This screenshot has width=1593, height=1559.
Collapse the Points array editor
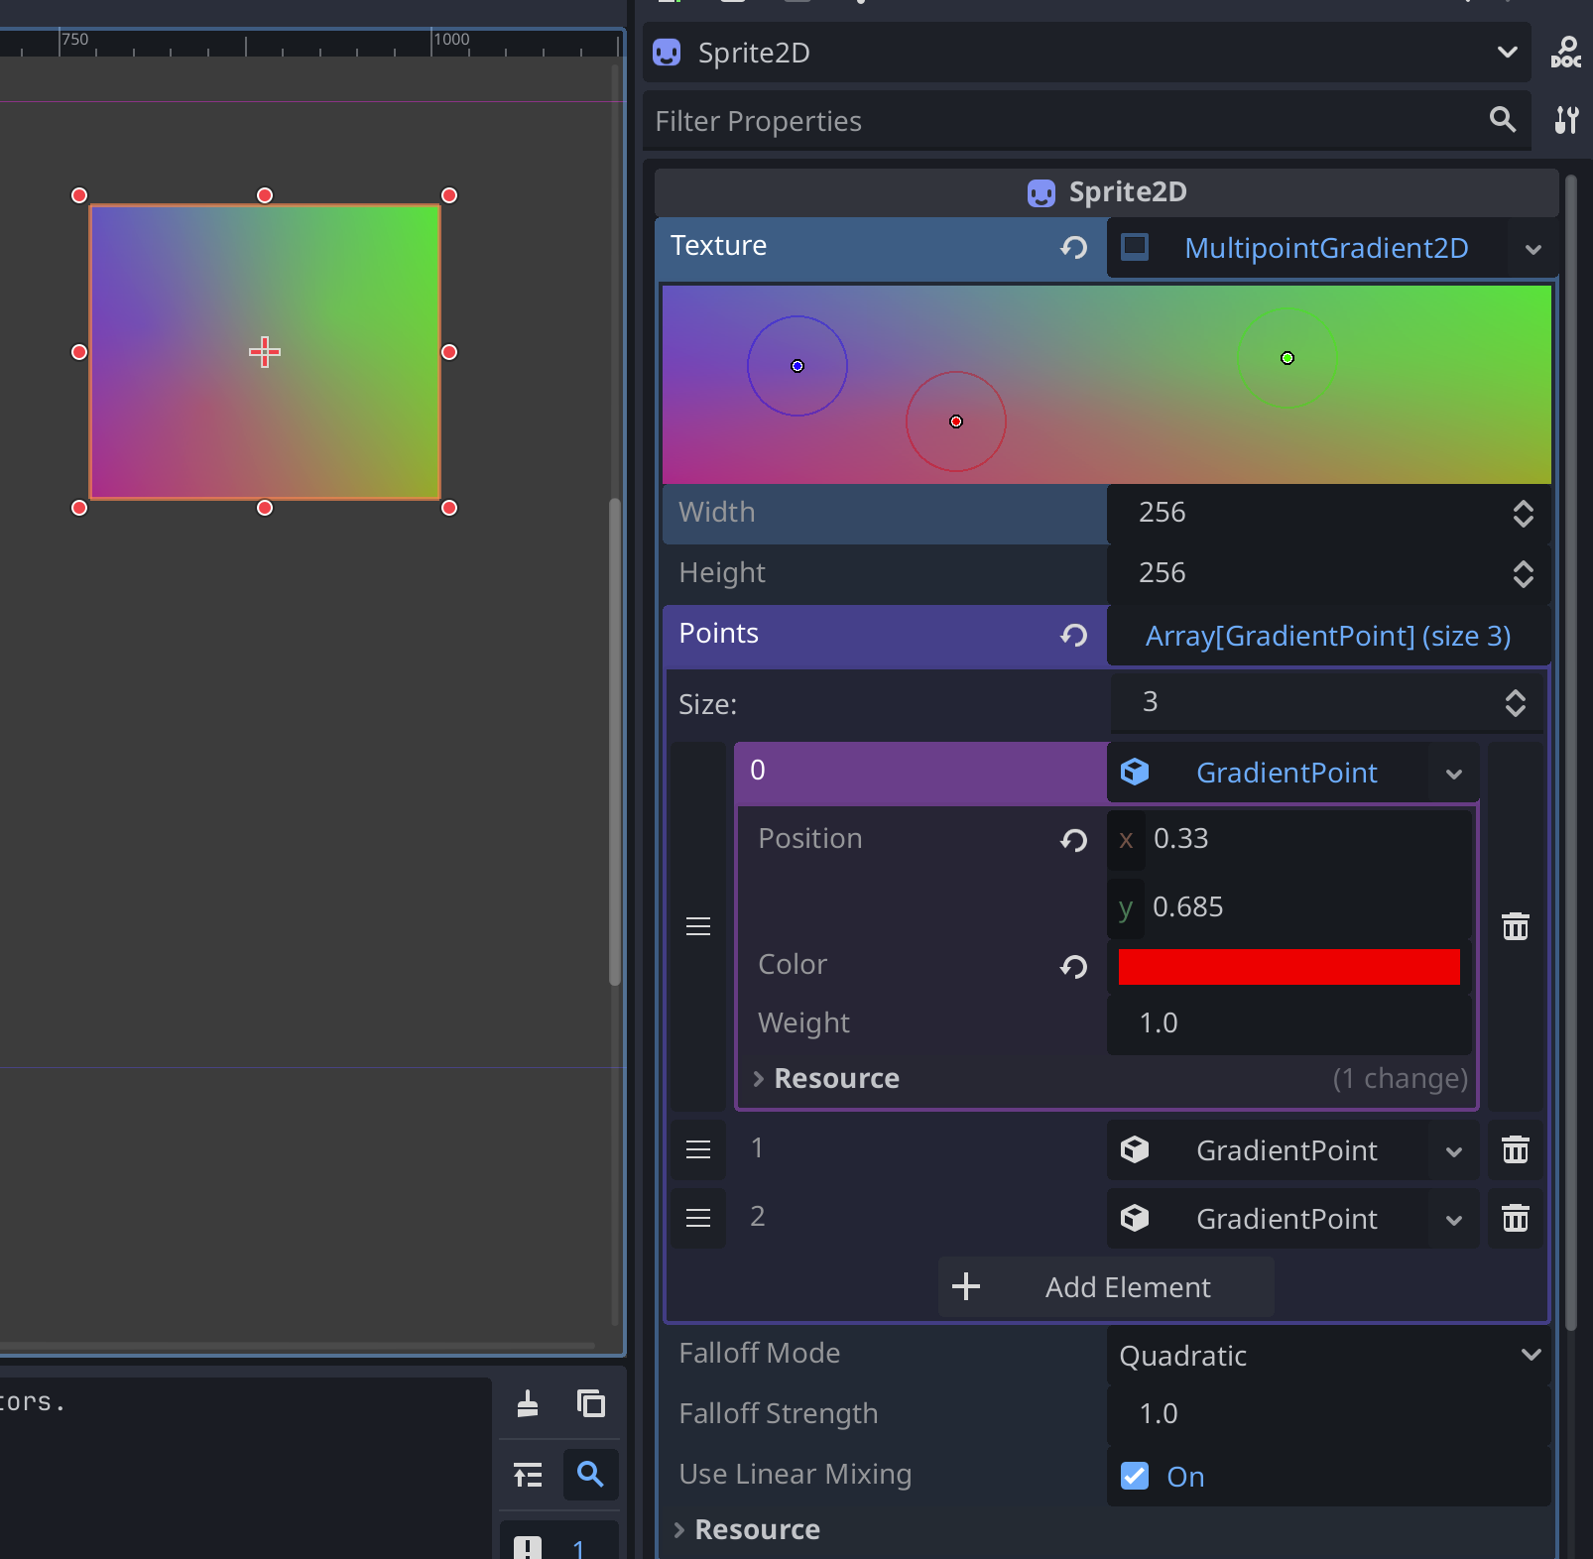pos(1328,636)
